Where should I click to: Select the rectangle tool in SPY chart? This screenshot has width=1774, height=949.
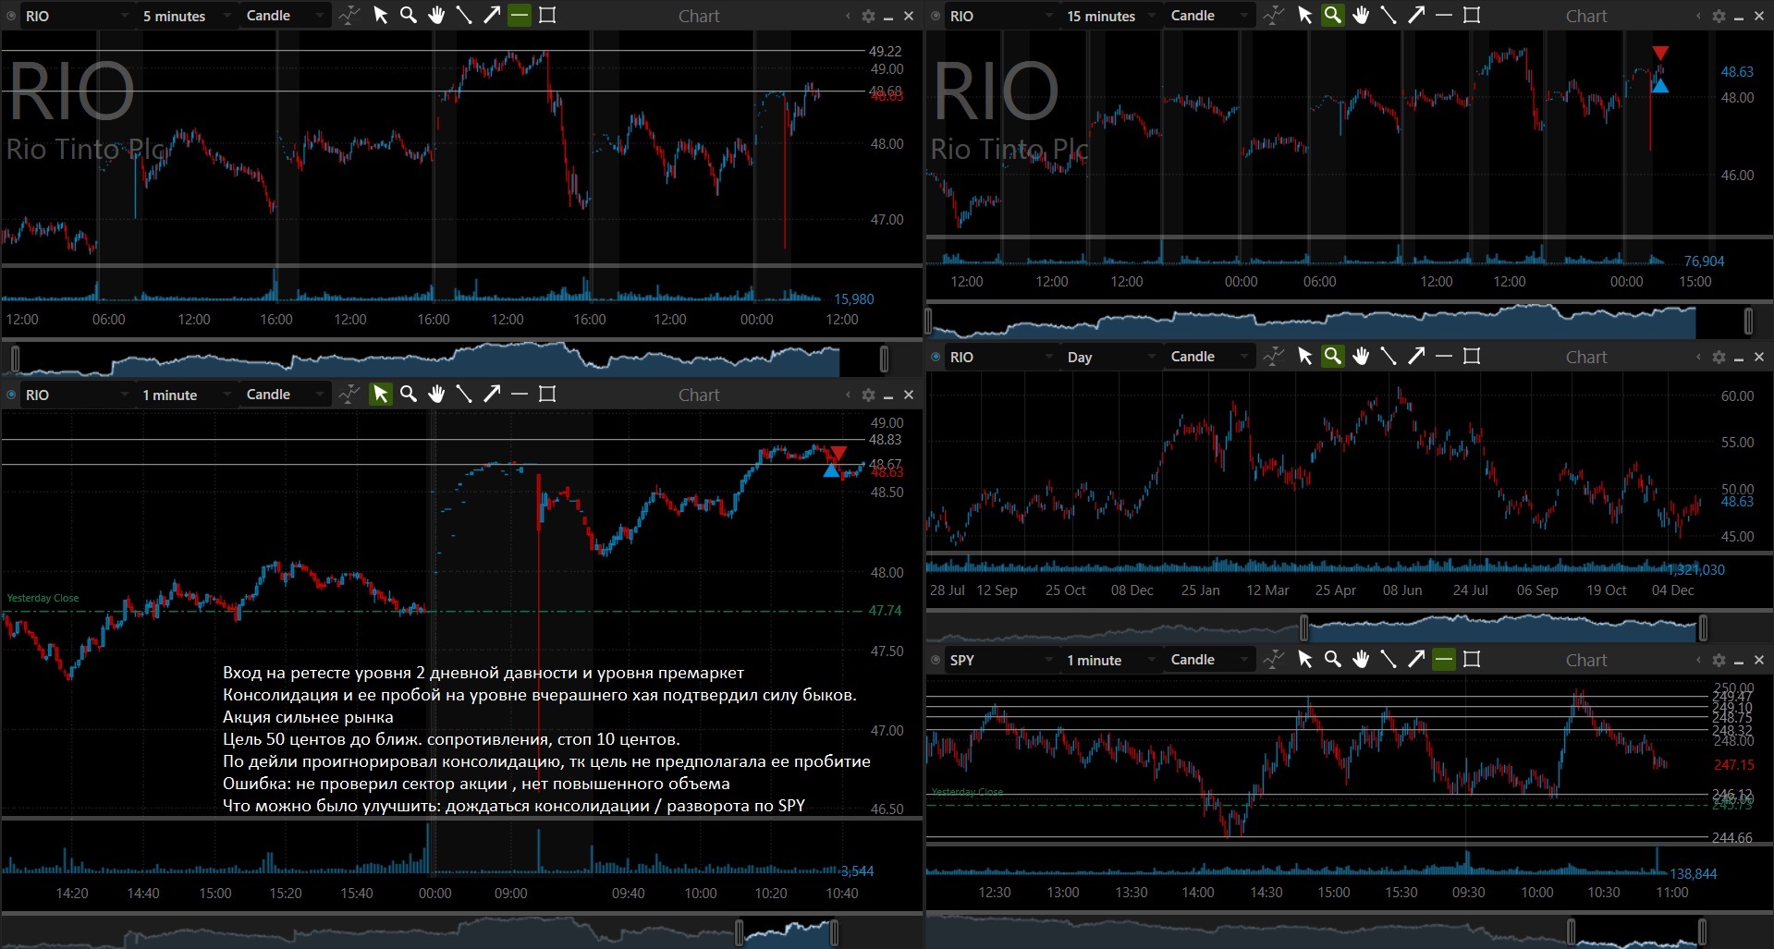1472,660
